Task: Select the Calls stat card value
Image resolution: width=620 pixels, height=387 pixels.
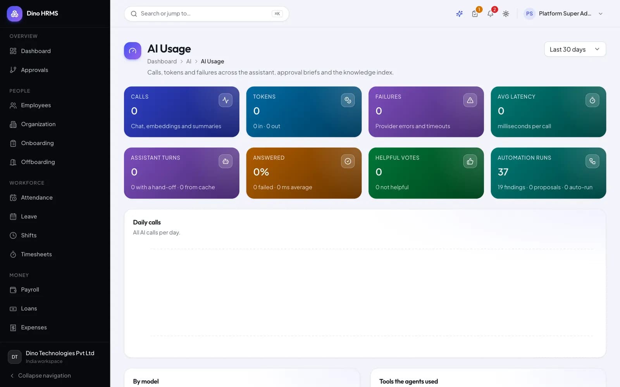Action: [x=134, y=111]
